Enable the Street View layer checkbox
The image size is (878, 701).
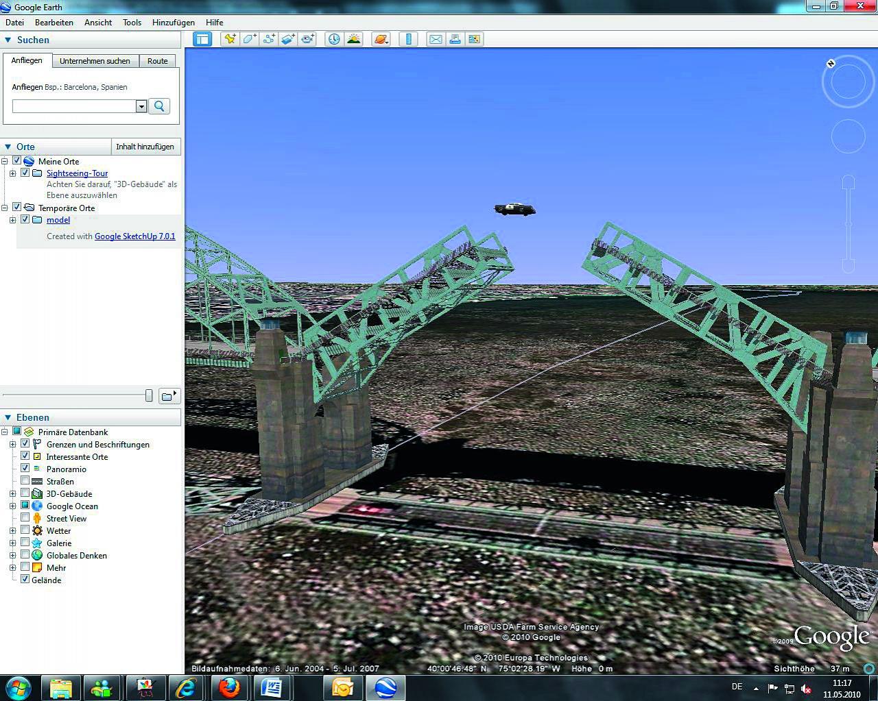(x=25, y=518)
